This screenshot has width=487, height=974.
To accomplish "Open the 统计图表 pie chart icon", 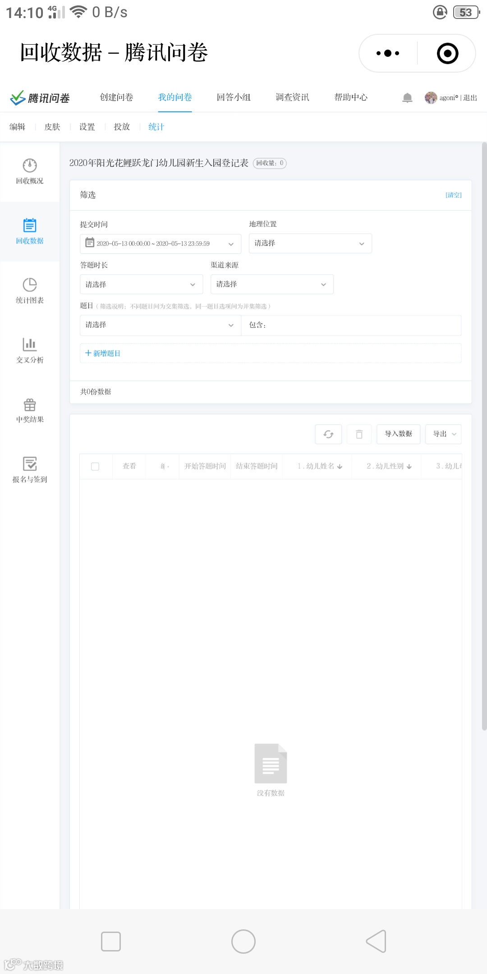I will point(30,285).
